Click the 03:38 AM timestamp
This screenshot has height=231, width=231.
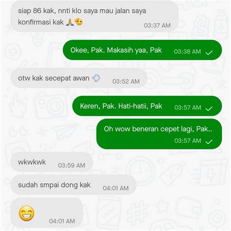(x=187, y=51)
